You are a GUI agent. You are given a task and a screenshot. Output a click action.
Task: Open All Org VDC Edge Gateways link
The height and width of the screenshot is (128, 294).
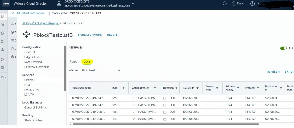[x=40, y=23]
